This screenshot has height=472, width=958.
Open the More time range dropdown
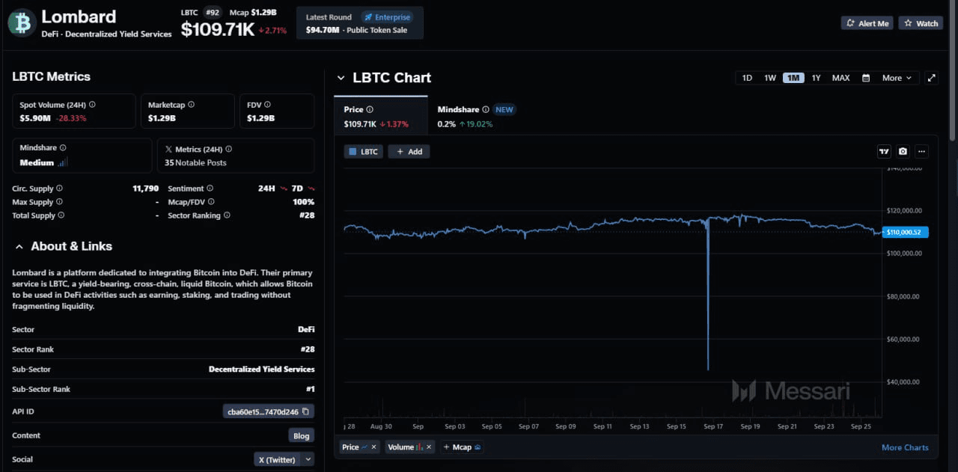pyautogui.click(x=897, y=78)
